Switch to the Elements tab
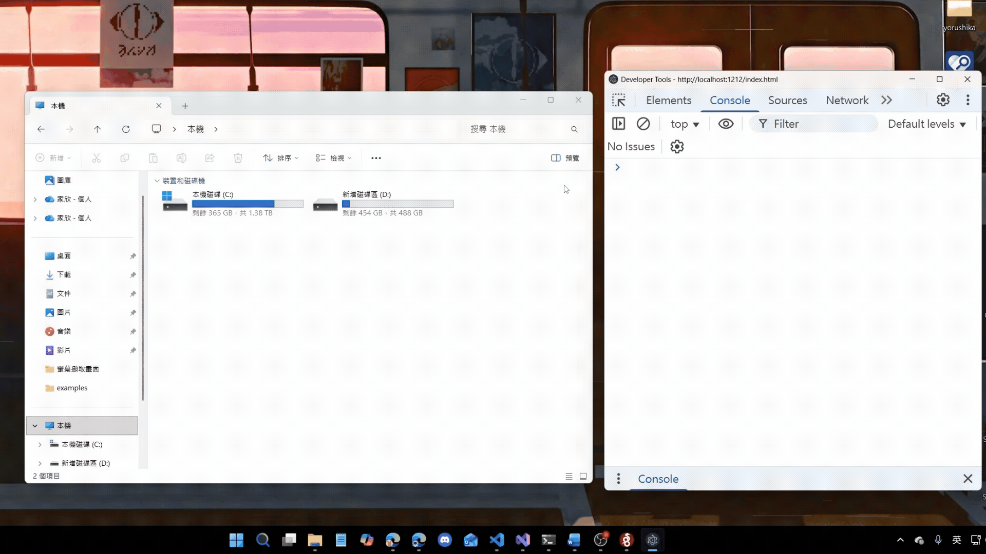The height and width of the screenshot is (554, 986). (668, 101)
